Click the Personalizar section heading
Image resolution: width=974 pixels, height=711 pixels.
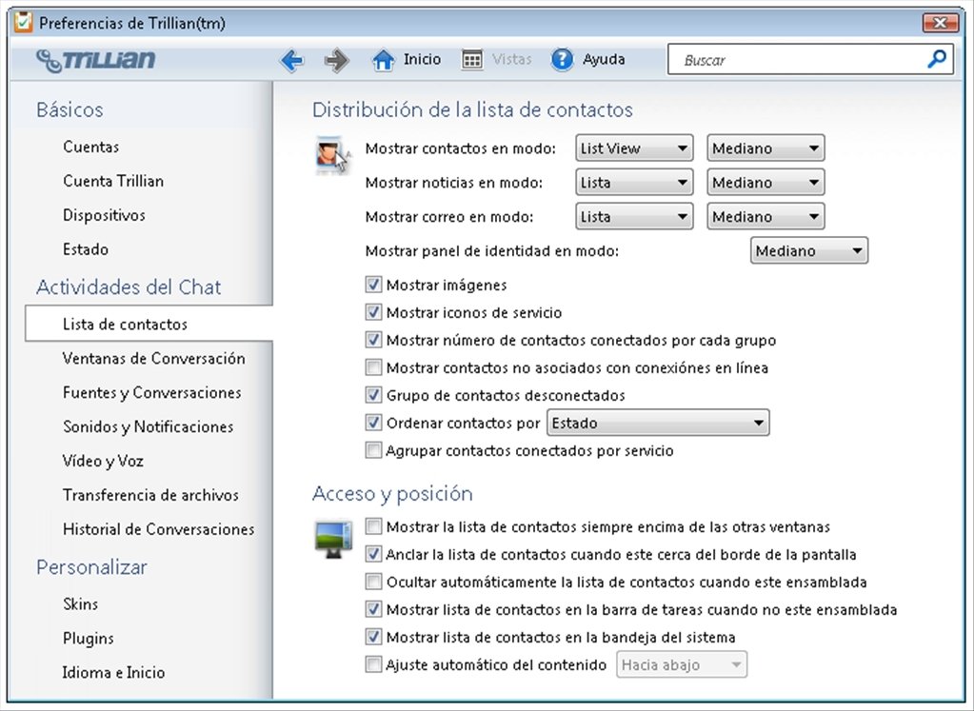(x=91, y=567)
